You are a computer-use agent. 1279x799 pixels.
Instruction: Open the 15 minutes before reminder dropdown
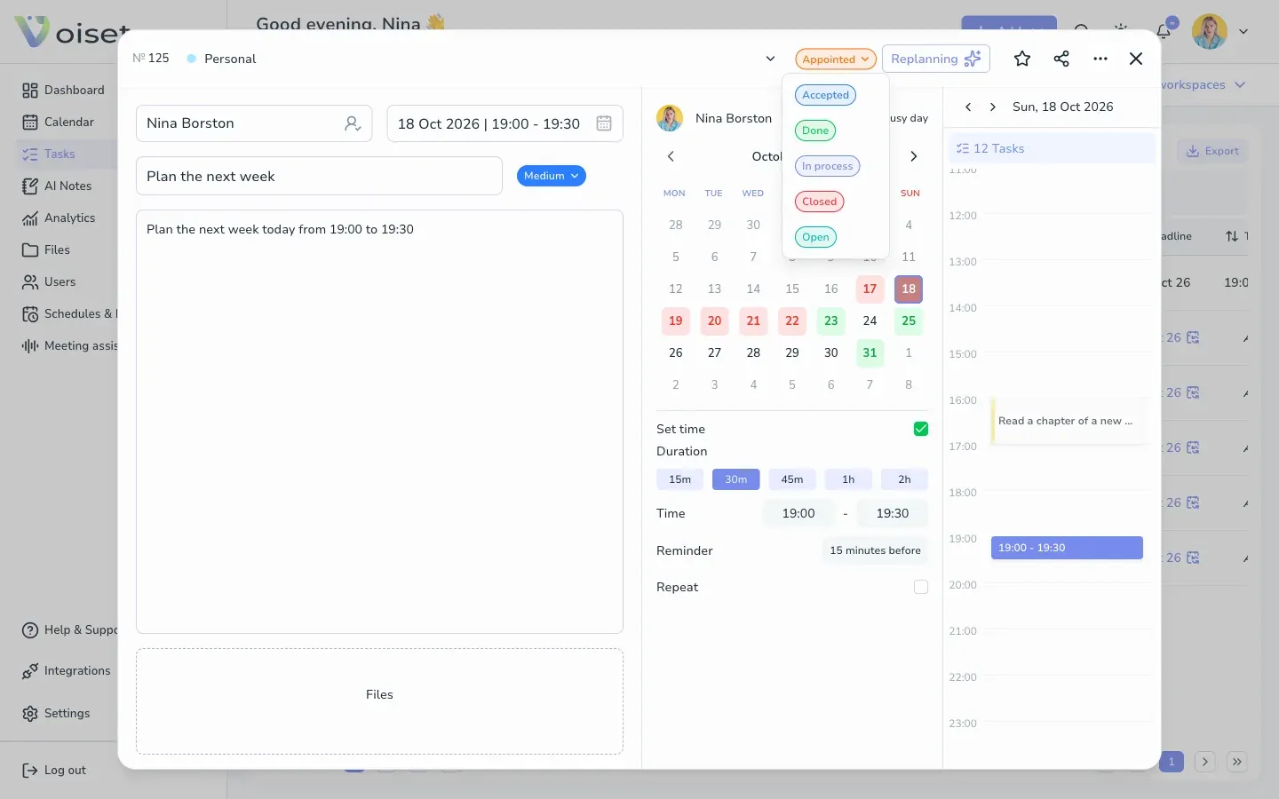pos(875,550)
